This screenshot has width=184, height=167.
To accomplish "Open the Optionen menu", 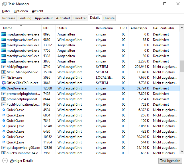I will click(x=21, y=11).
